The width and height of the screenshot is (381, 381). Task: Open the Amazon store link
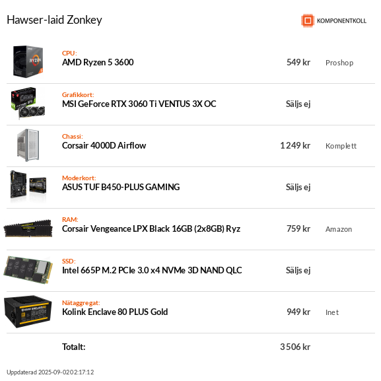point(339,229)
